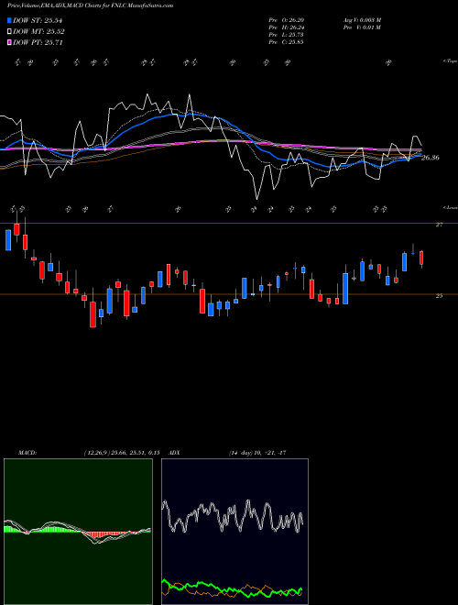Image resolution: width=458 pixels, height=605 pixels.
Task: Click the ADX values '(14 day) 10, +21, -17'
Action: pyautogui.click(x=257, y=453)
